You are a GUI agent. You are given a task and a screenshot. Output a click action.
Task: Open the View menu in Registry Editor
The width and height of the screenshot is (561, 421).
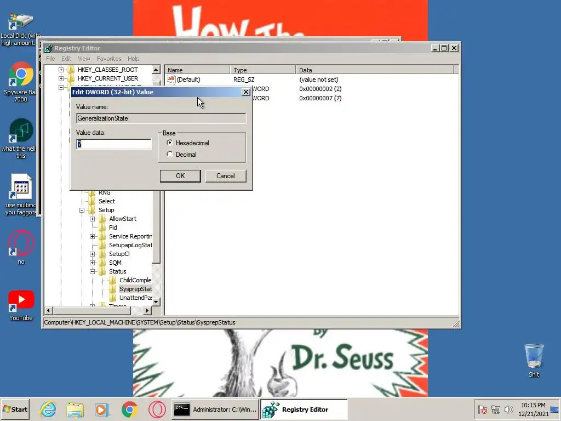click(x=84, y=59)
